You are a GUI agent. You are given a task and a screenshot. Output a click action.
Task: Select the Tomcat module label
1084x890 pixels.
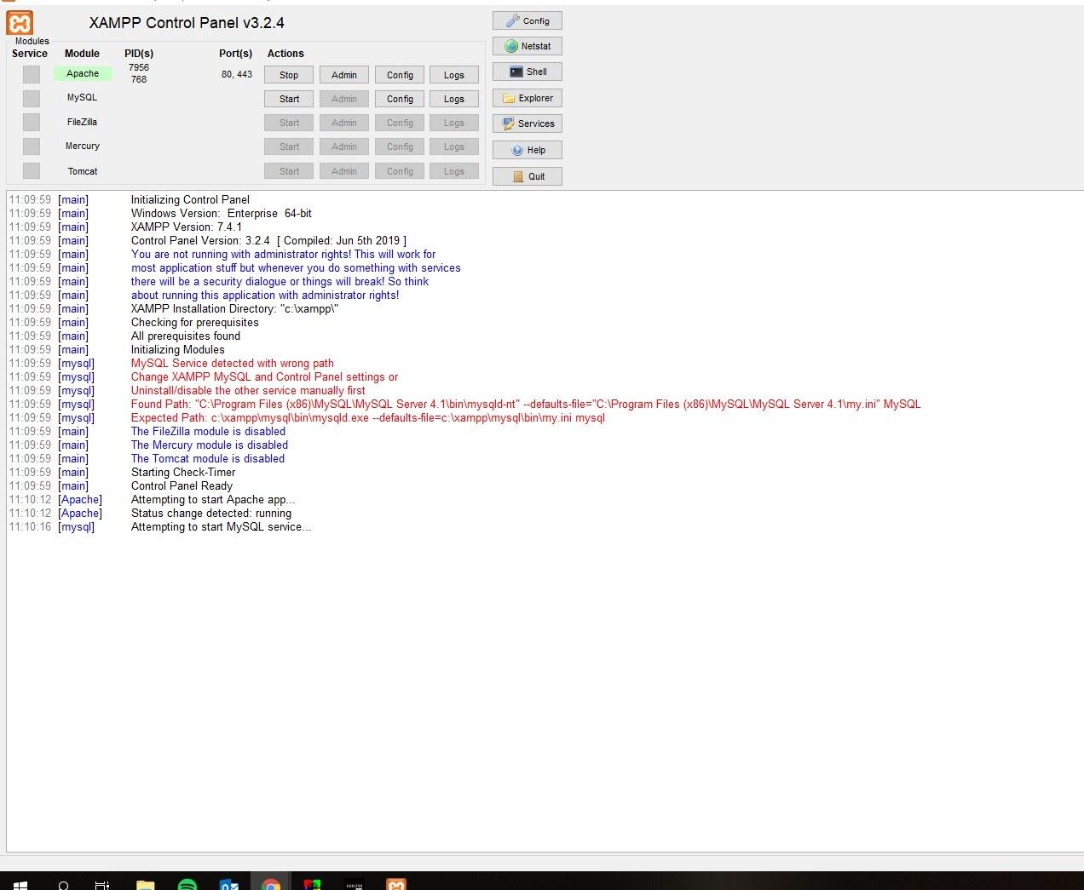(x=83, y=171)
